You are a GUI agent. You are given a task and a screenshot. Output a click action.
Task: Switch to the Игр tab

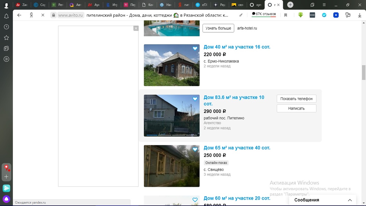pyautogui.click(x=112, y=5)
